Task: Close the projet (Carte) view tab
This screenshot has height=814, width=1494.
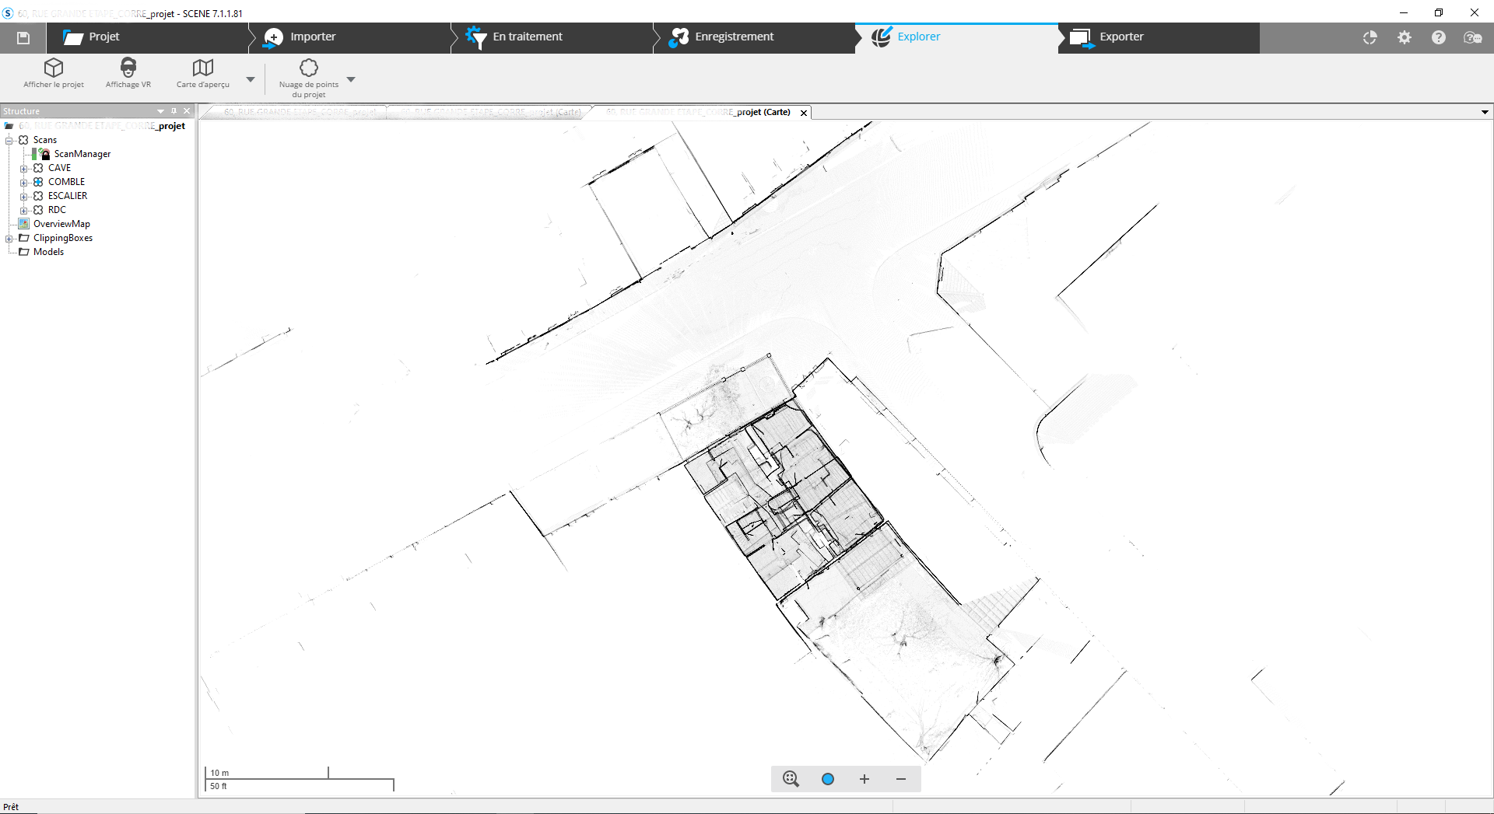Action: point(803,113)
